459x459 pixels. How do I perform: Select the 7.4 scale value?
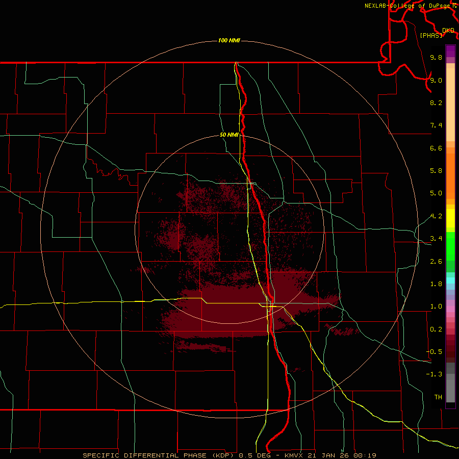[436, 125]
